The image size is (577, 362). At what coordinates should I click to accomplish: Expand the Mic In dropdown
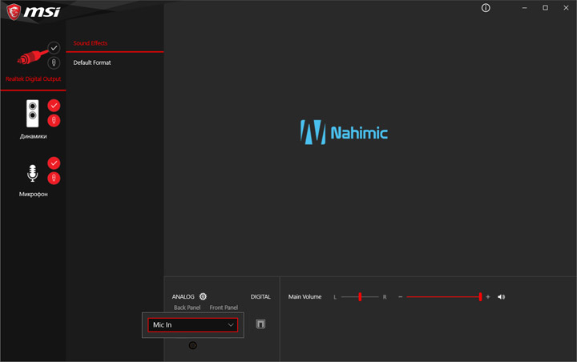click(193, 325)
